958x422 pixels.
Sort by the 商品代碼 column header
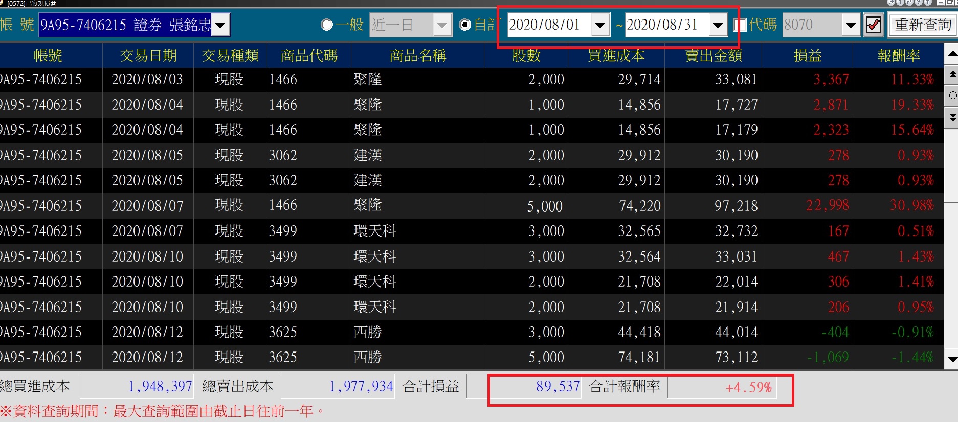coord(309,55)
